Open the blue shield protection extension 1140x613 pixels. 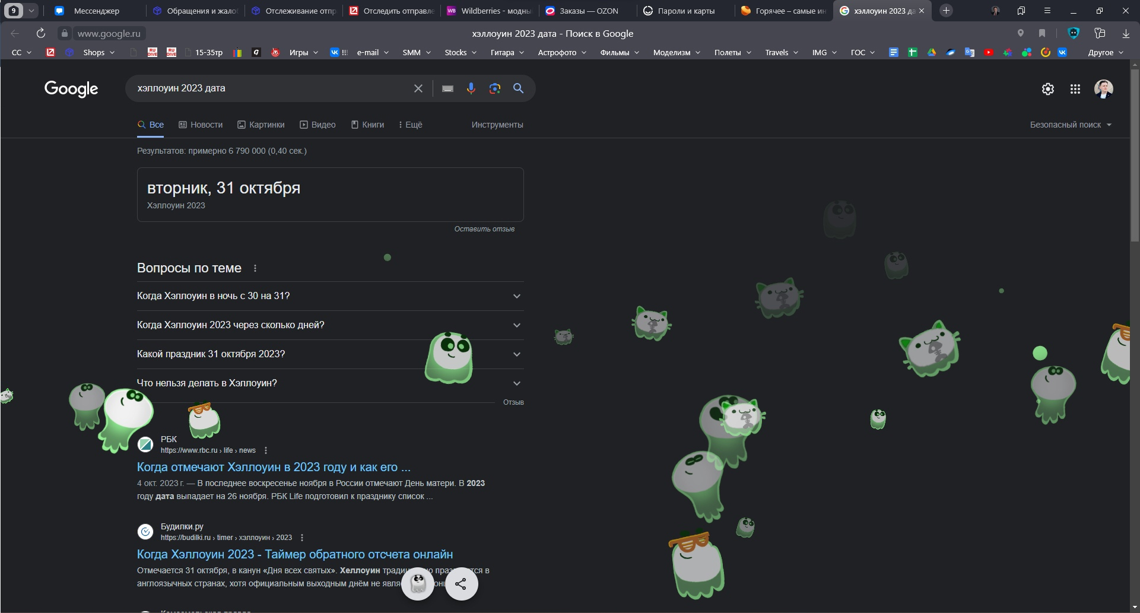coord(1074,33)
